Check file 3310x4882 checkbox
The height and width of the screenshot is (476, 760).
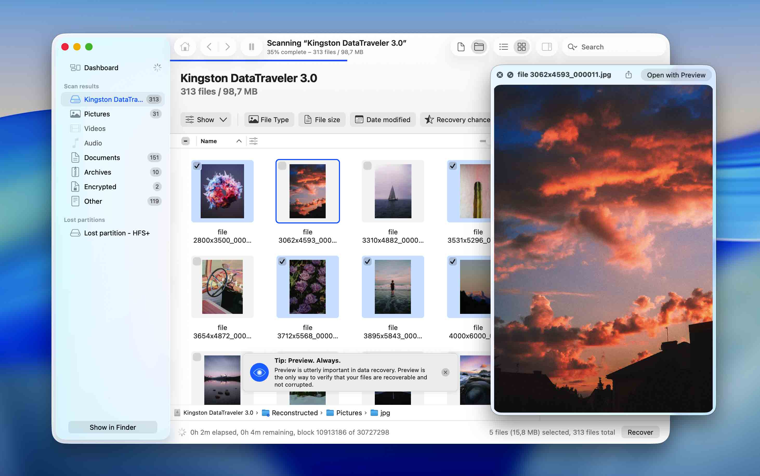[368, 166]
